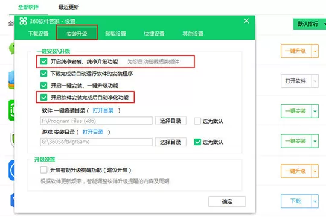Open the 默认排行 sort dropdown
This screenshot has width=326, height=217.
(x=310, y=24)
